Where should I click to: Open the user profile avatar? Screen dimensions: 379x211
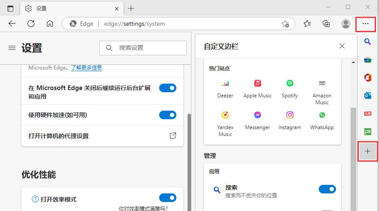click(345, 24)
